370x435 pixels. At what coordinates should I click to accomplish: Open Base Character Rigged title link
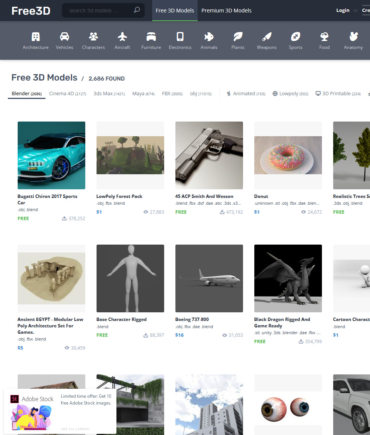coord(121,319)
